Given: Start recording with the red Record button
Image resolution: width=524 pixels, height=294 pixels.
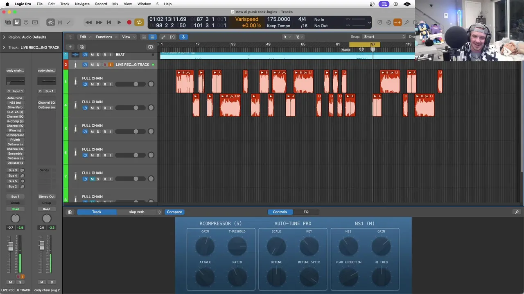Looking at the screenshot, I should coord(129,22).
